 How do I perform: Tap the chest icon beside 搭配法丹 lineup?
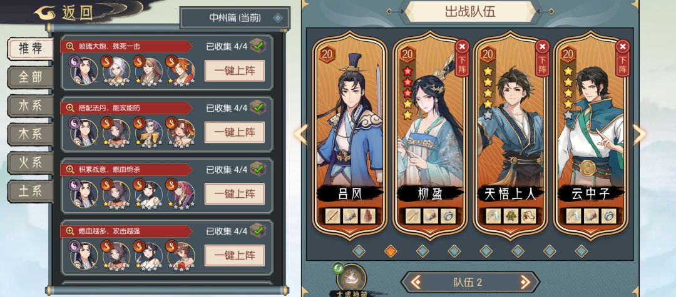(x=258, y=107)
